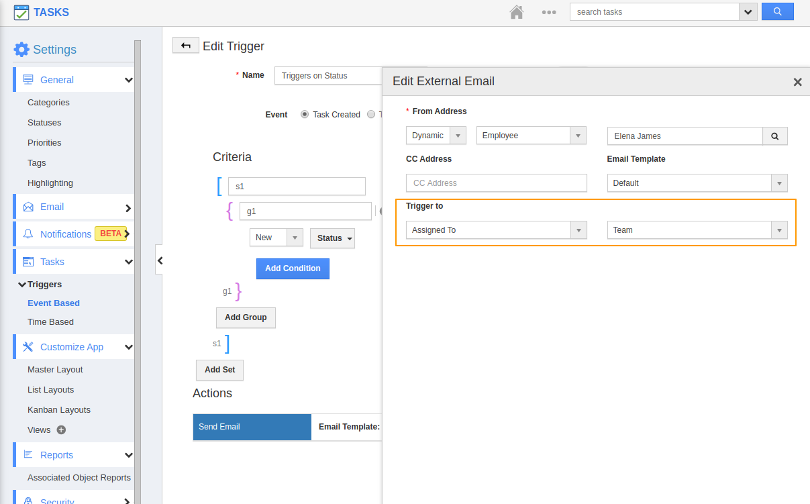Add a view with plus icon
Image resolution: width=810 pixels, height=504 pixels.
tap(61, 430)
